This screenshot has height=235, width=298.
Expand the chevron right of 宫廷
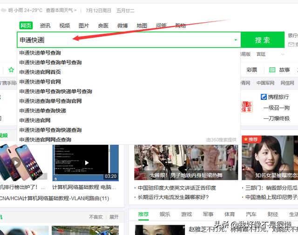(283, 54)
